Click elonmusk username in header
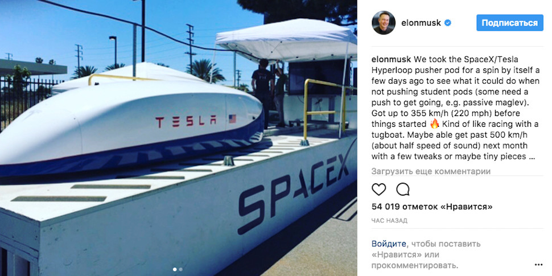 point(421,23)
